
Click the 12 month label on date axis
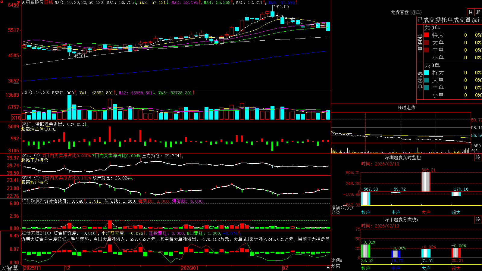pos(67,268)
